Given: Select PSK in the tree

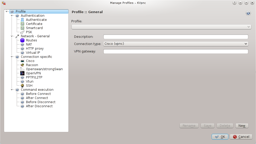Looking at the screenshot, I should click(29, 32).
